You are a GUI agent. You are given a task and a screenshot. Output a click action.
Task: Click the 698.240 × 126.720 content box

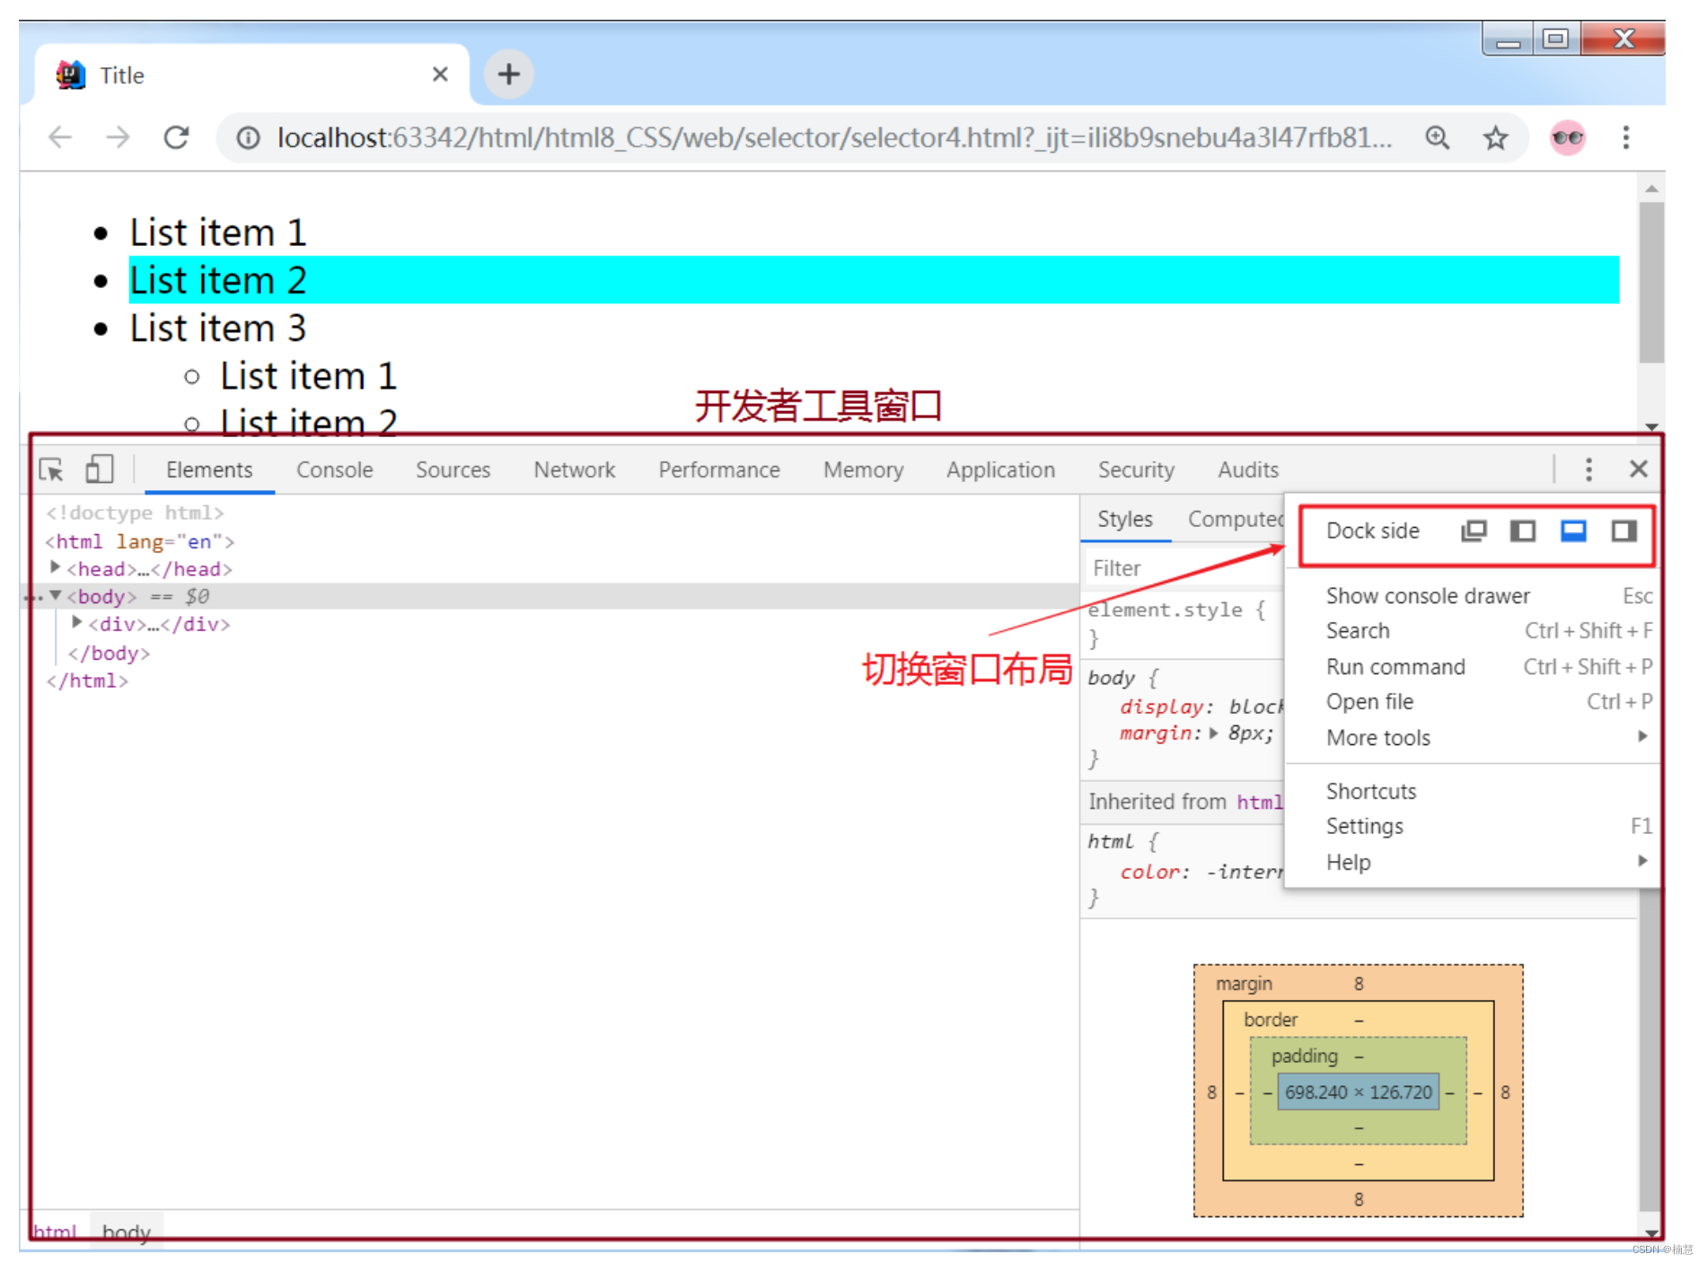(x=1358, y=1092)
